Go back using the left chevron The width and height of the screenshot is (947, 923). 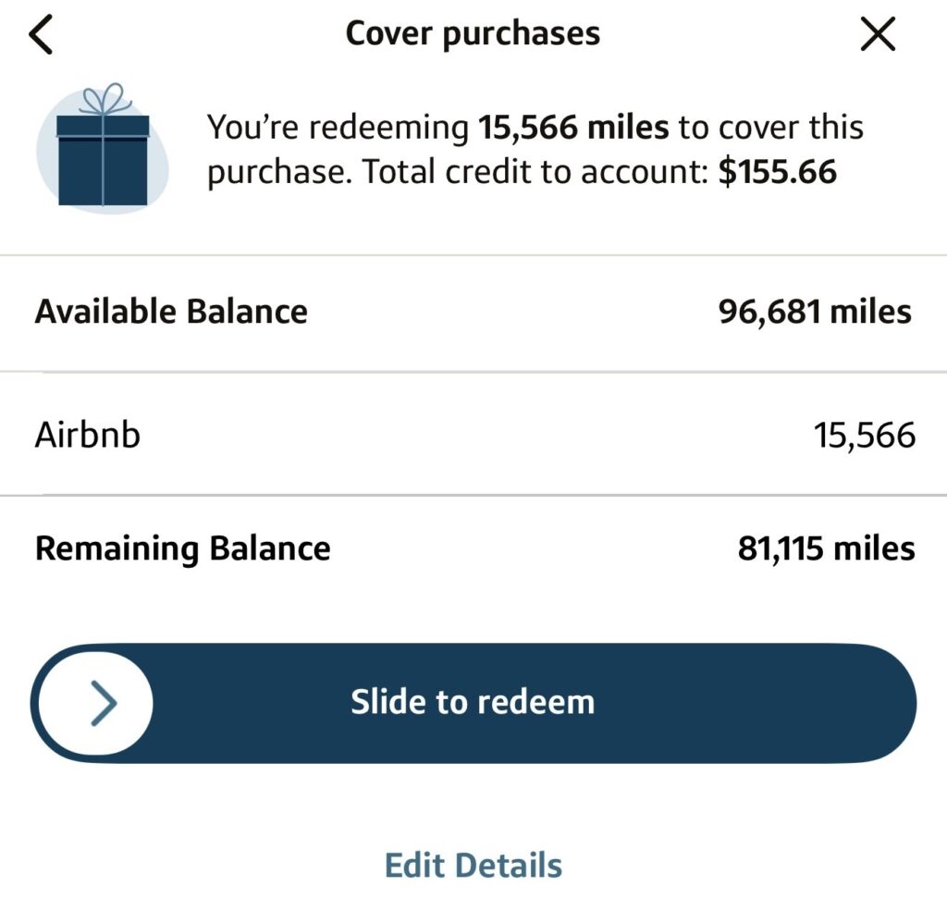pos(42,35)
